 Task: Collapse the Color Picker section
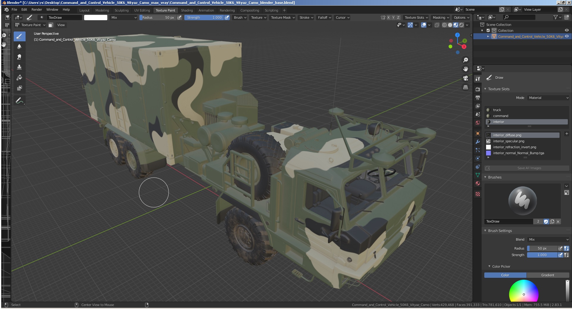(x=489, y=266)
